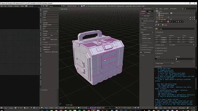This screenshot has width=198, height=111.
Task: Click the Translate tool button
Action: 50,11
